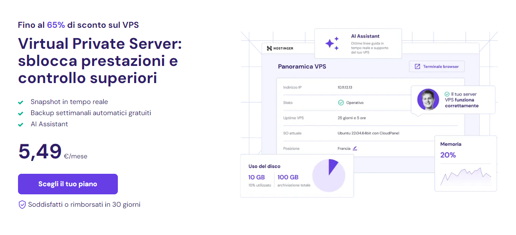Click Ubuntu 22.04 64bit con CloudPanel
This screenshot has width=516, height=235.
(x=369, y=133)
